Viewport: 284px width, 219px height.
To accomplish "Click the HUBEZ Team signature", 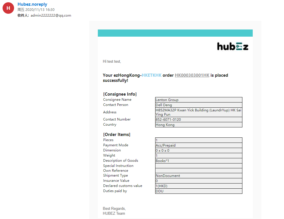I will point(114,213).
